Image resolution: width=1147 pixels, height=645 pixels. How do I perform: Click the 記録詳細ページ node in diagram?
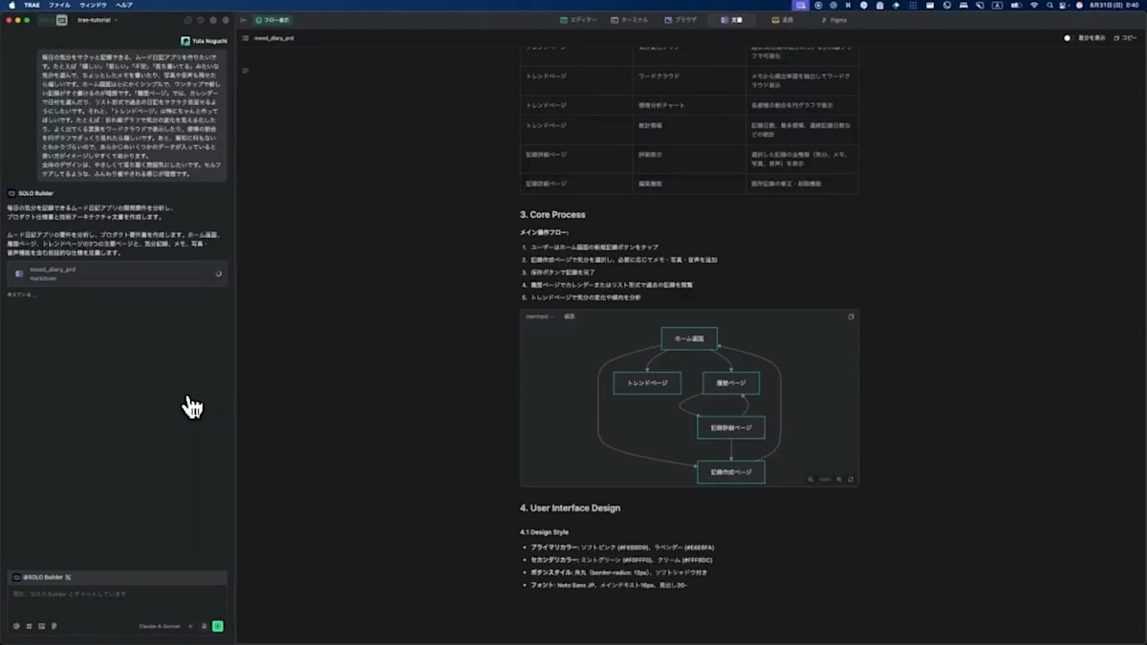pos(731,428)
